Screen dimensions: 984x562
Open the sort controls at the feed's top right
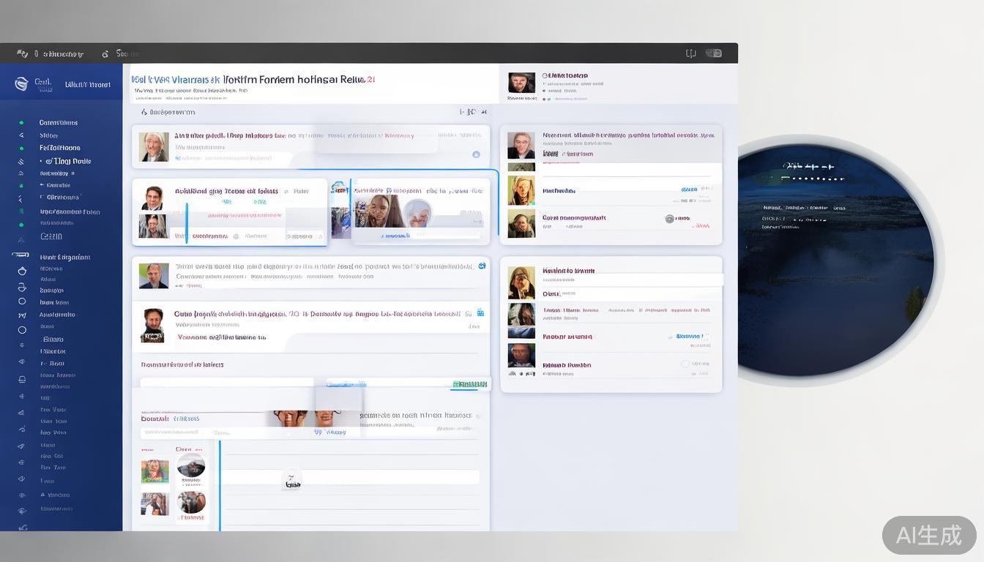pos(472,112)
